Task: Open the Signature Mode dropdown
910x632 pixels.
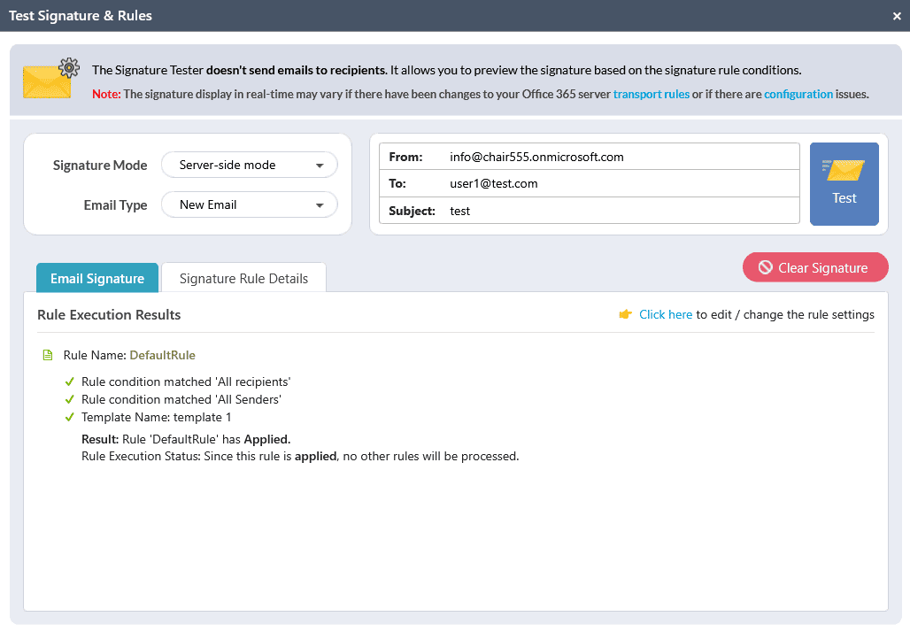Action: click(x=249, y=165)
